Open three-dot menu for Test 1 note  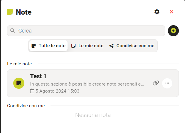167,83
